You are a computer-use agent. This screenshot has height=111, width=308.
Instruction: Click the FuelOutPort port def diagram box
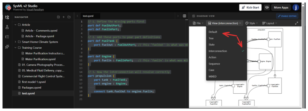(x=246, y=103)
